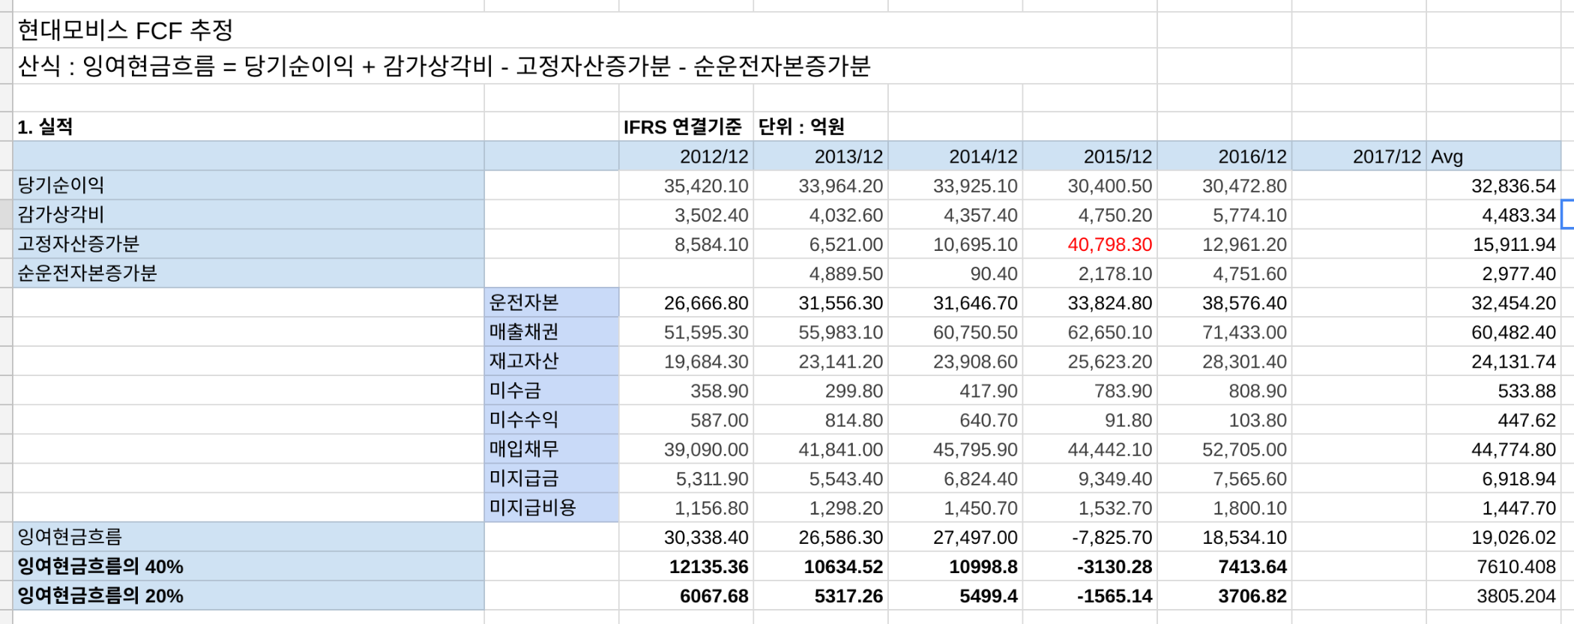Click the 2016/12 column header cell

click(1225, 157)
